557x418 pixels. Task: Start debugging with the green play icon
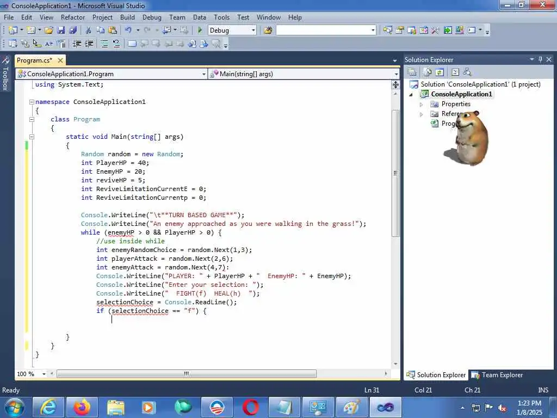tap(200, 30)
